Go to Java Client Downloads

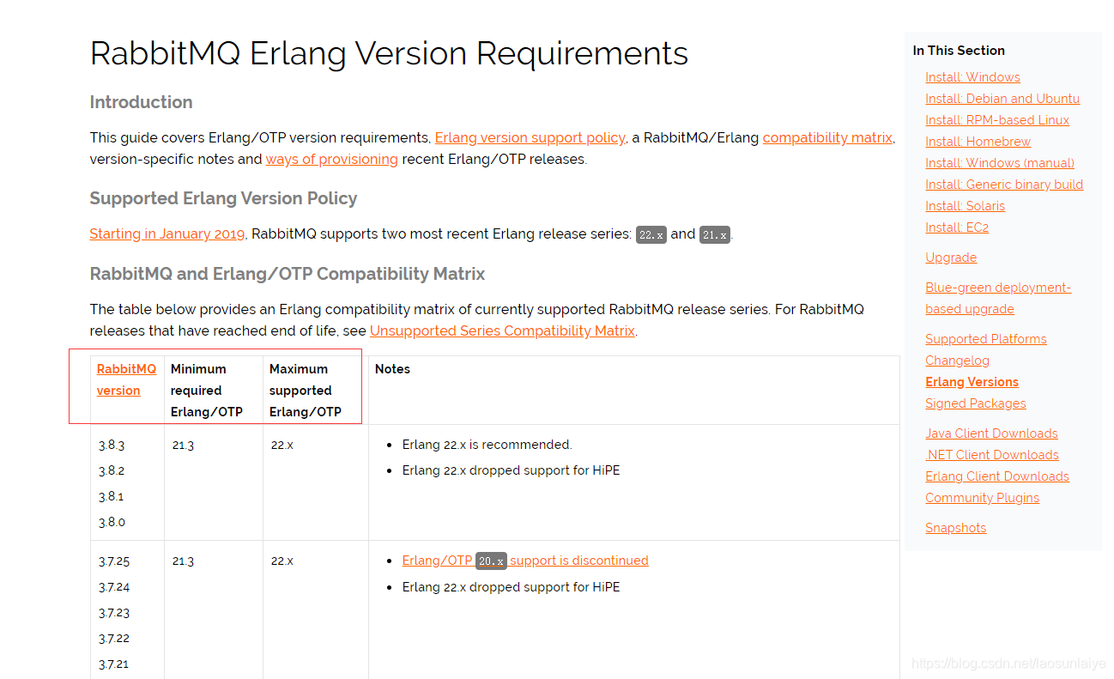[991, 433]
